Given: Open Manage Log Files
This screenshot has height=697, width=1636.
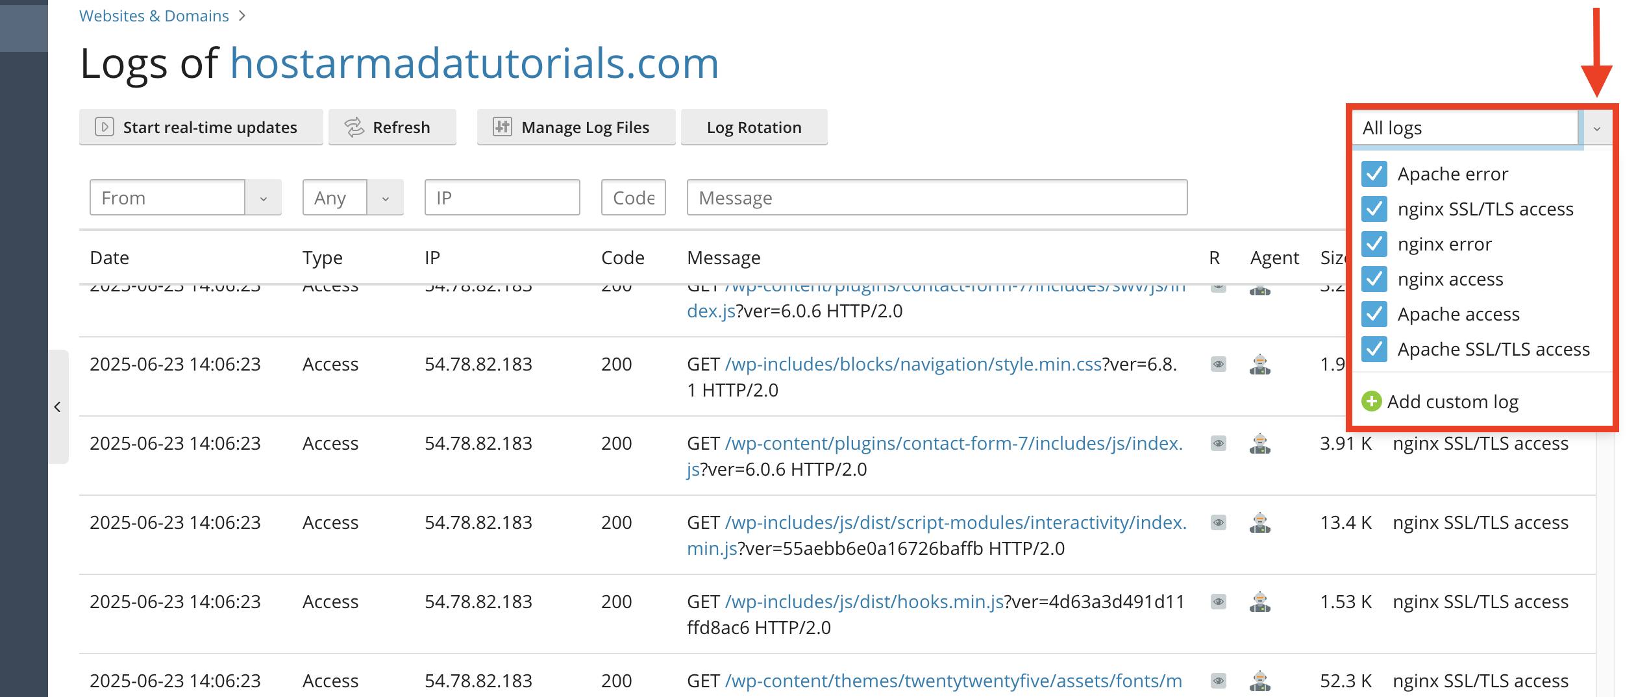Looking at the screenshot, I should tap(576, 127).
